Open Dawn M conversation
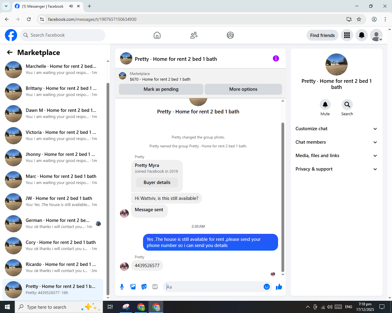This screenshot has height=313, width=392. click(x=53, y=114)
